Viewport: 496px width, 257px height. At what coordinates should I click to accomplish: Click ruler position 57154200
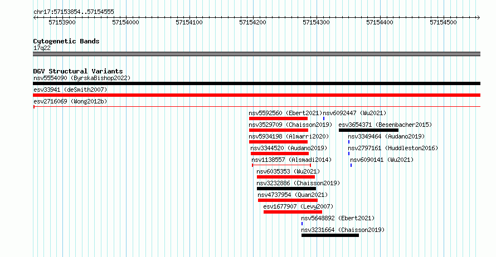pos(253,22)
